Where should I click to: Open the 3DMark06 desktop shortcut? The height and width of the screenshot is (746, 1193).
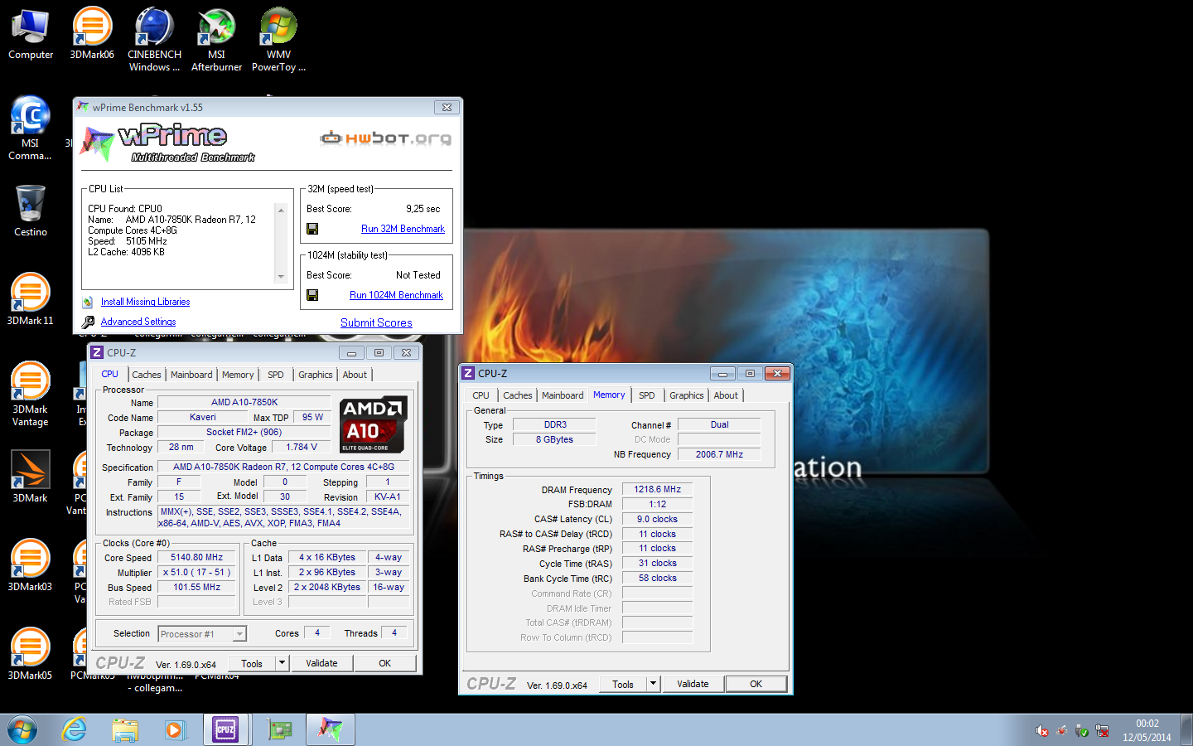[x=92, y=33]
